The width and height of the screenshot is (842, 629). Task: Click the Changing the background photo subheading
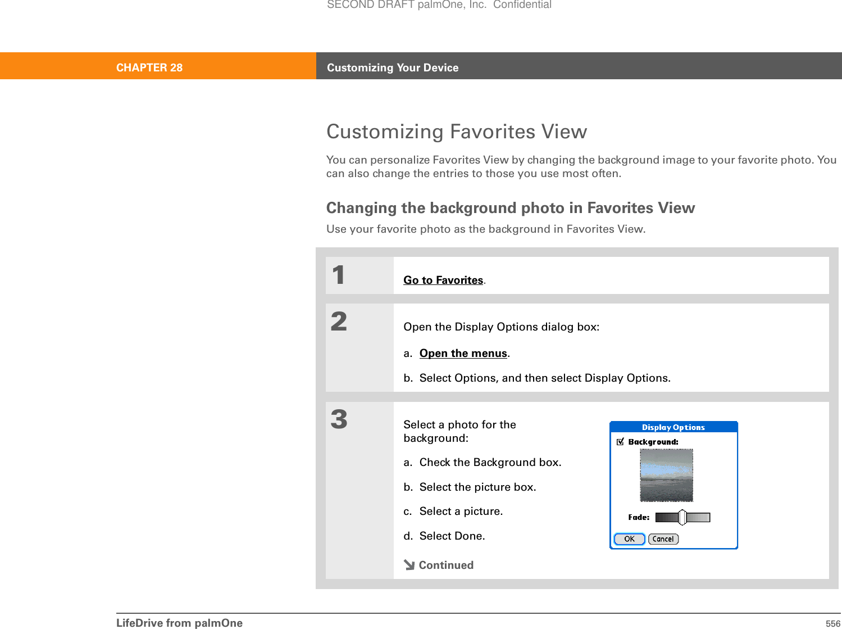coord(510,208)
